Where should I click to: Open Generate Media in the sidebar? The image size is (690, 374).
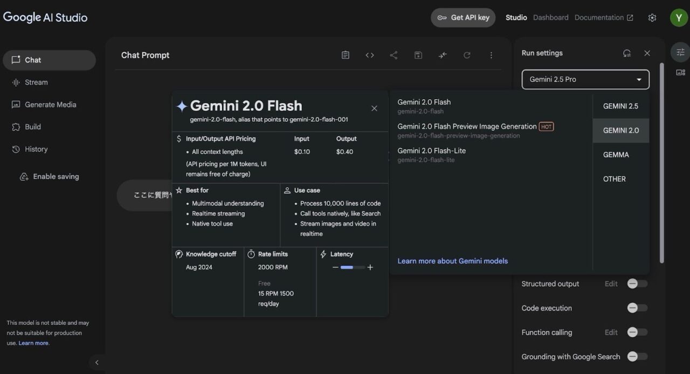49,105
